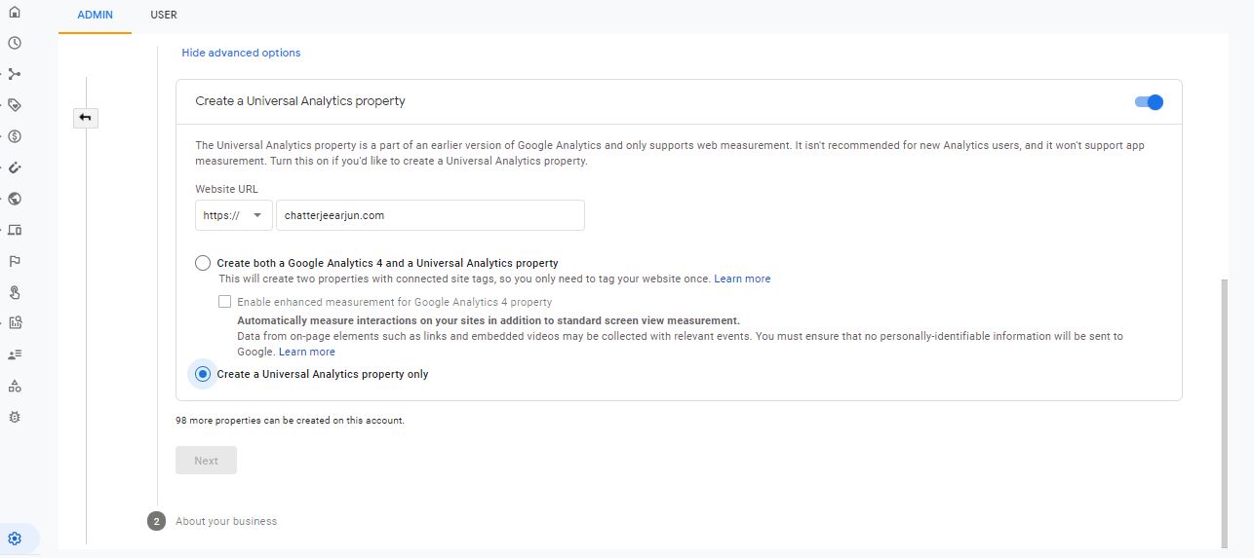Click the page's vertical scrollbar
This screenshot has height=558, width=1254.
(x=1224, y=413)
